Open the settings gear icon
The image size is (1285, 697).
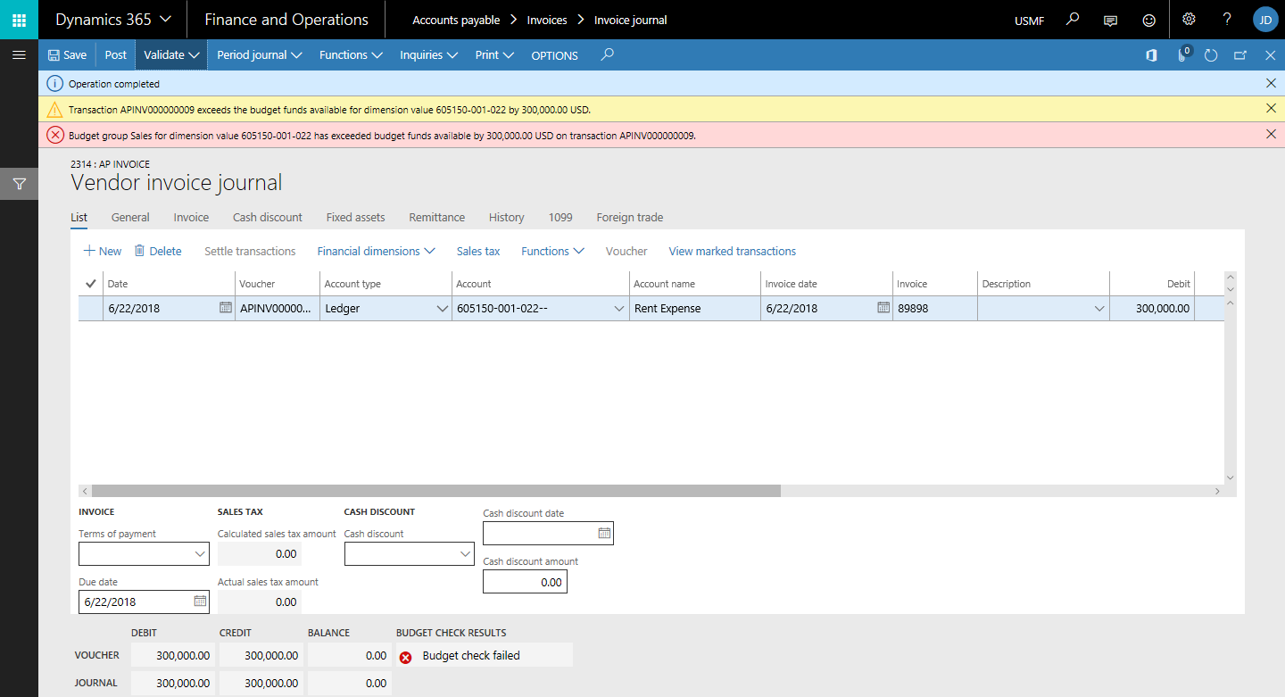[x=1189, y=20]
